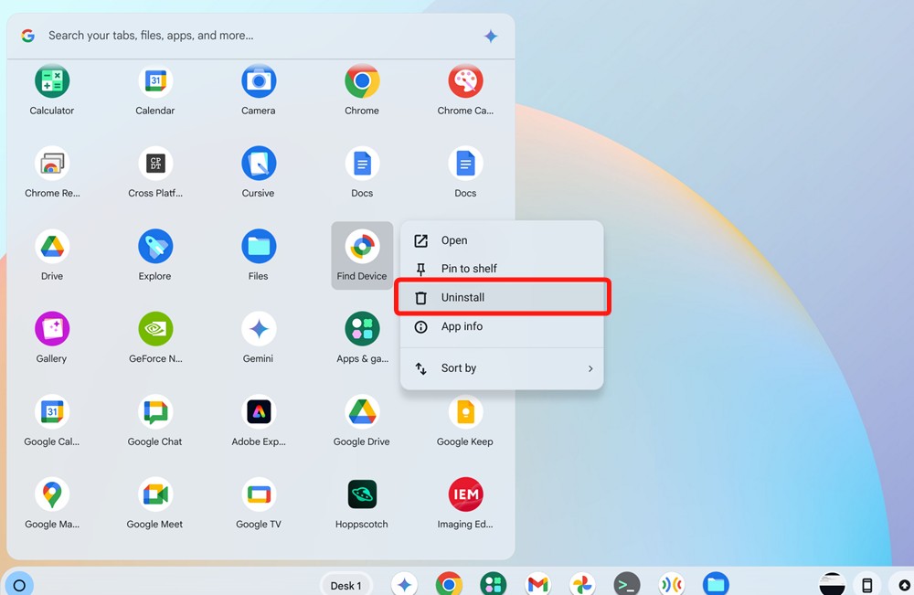Launch the Explore app
The height and width of the screenshot is (595, 914).
155,247
